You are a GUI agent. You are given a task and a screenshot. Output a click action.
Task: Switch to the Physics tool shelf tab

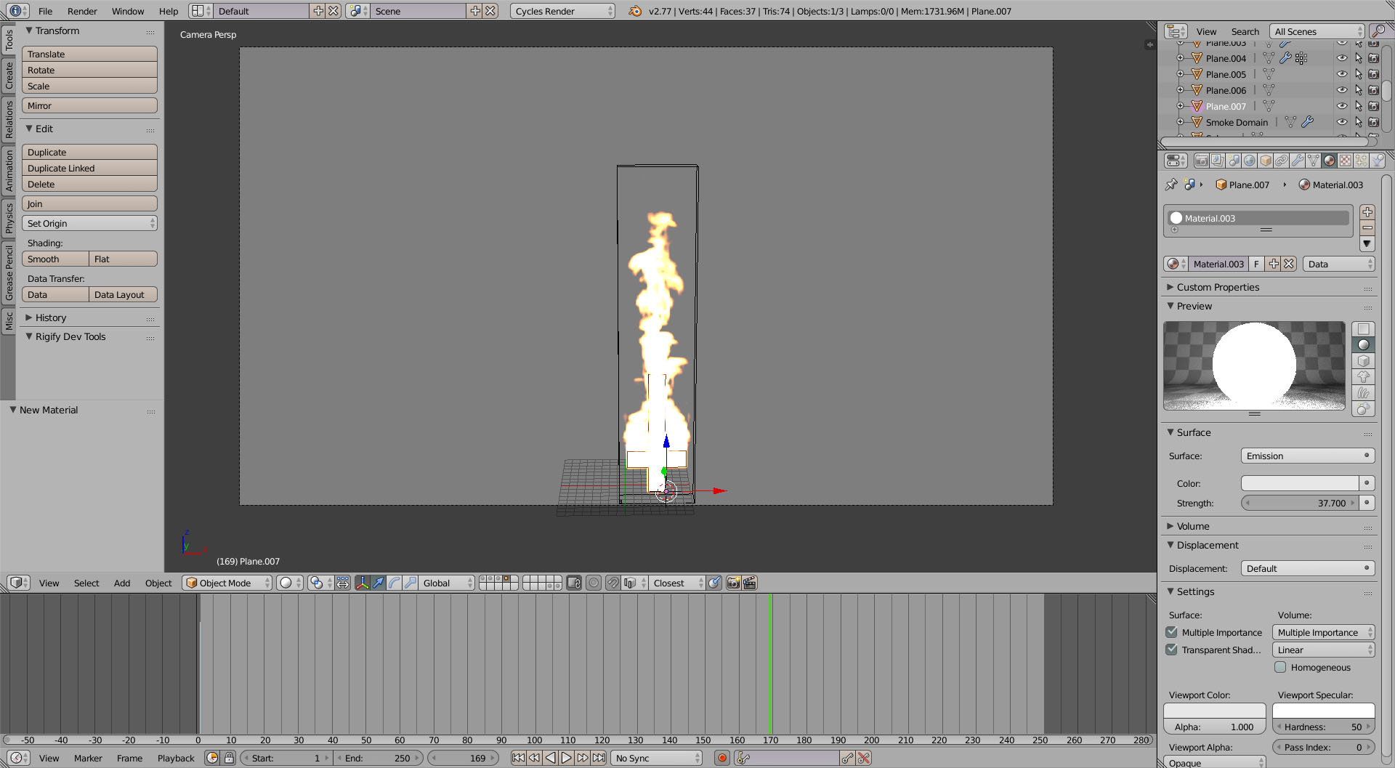pos(9,218)
